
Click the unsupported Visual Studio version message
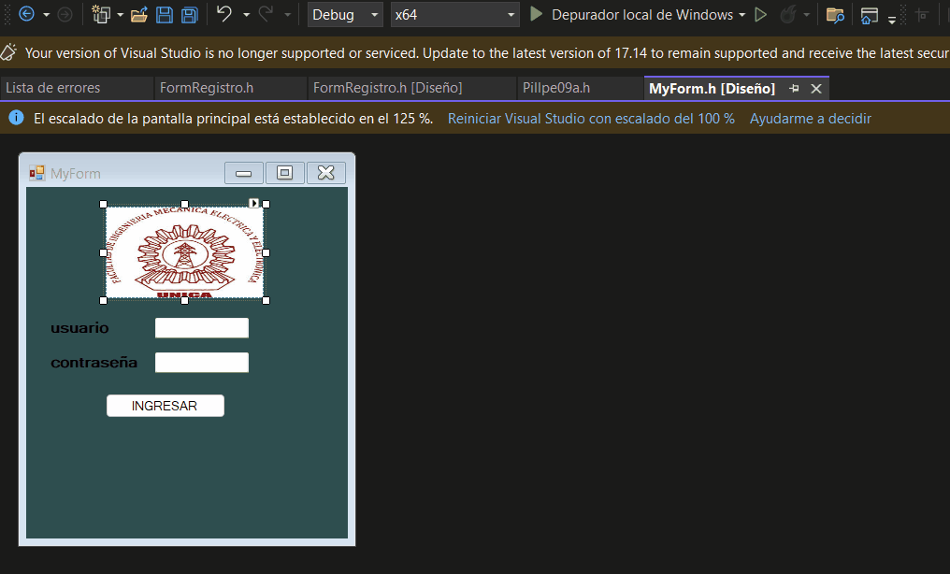(487, 53)
